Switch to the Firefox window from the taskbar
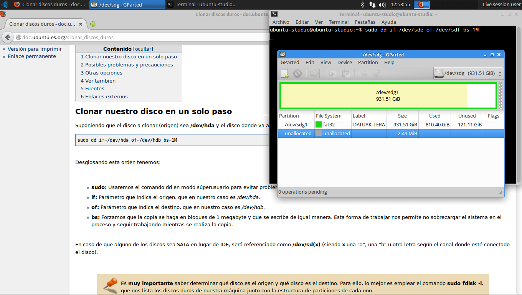 click(49, 5)
